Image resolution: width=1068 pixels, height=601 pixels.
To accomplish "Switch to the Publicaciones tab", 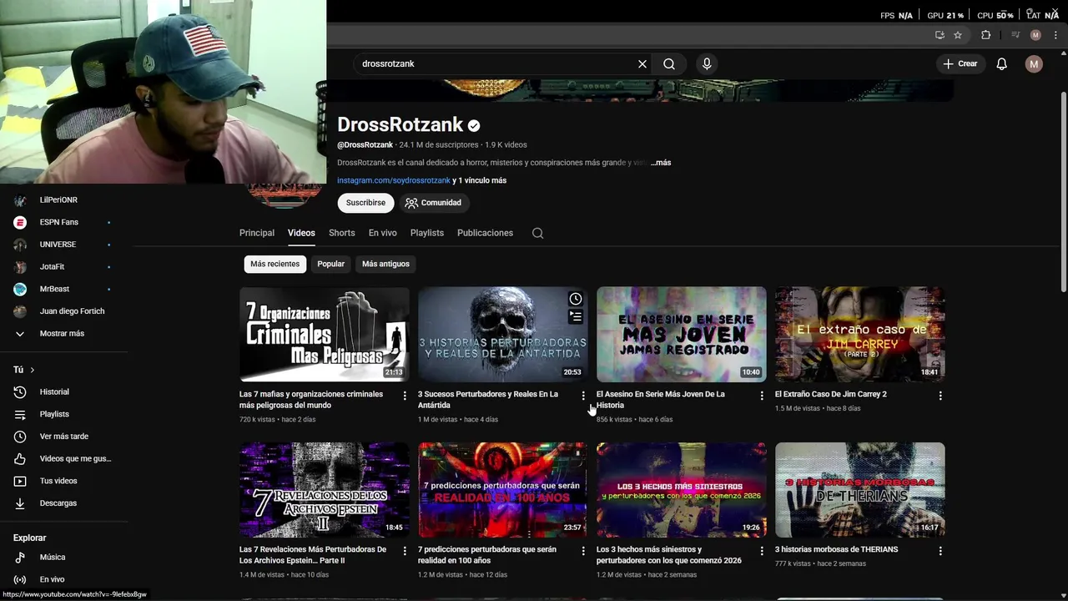I will (485, 233).
